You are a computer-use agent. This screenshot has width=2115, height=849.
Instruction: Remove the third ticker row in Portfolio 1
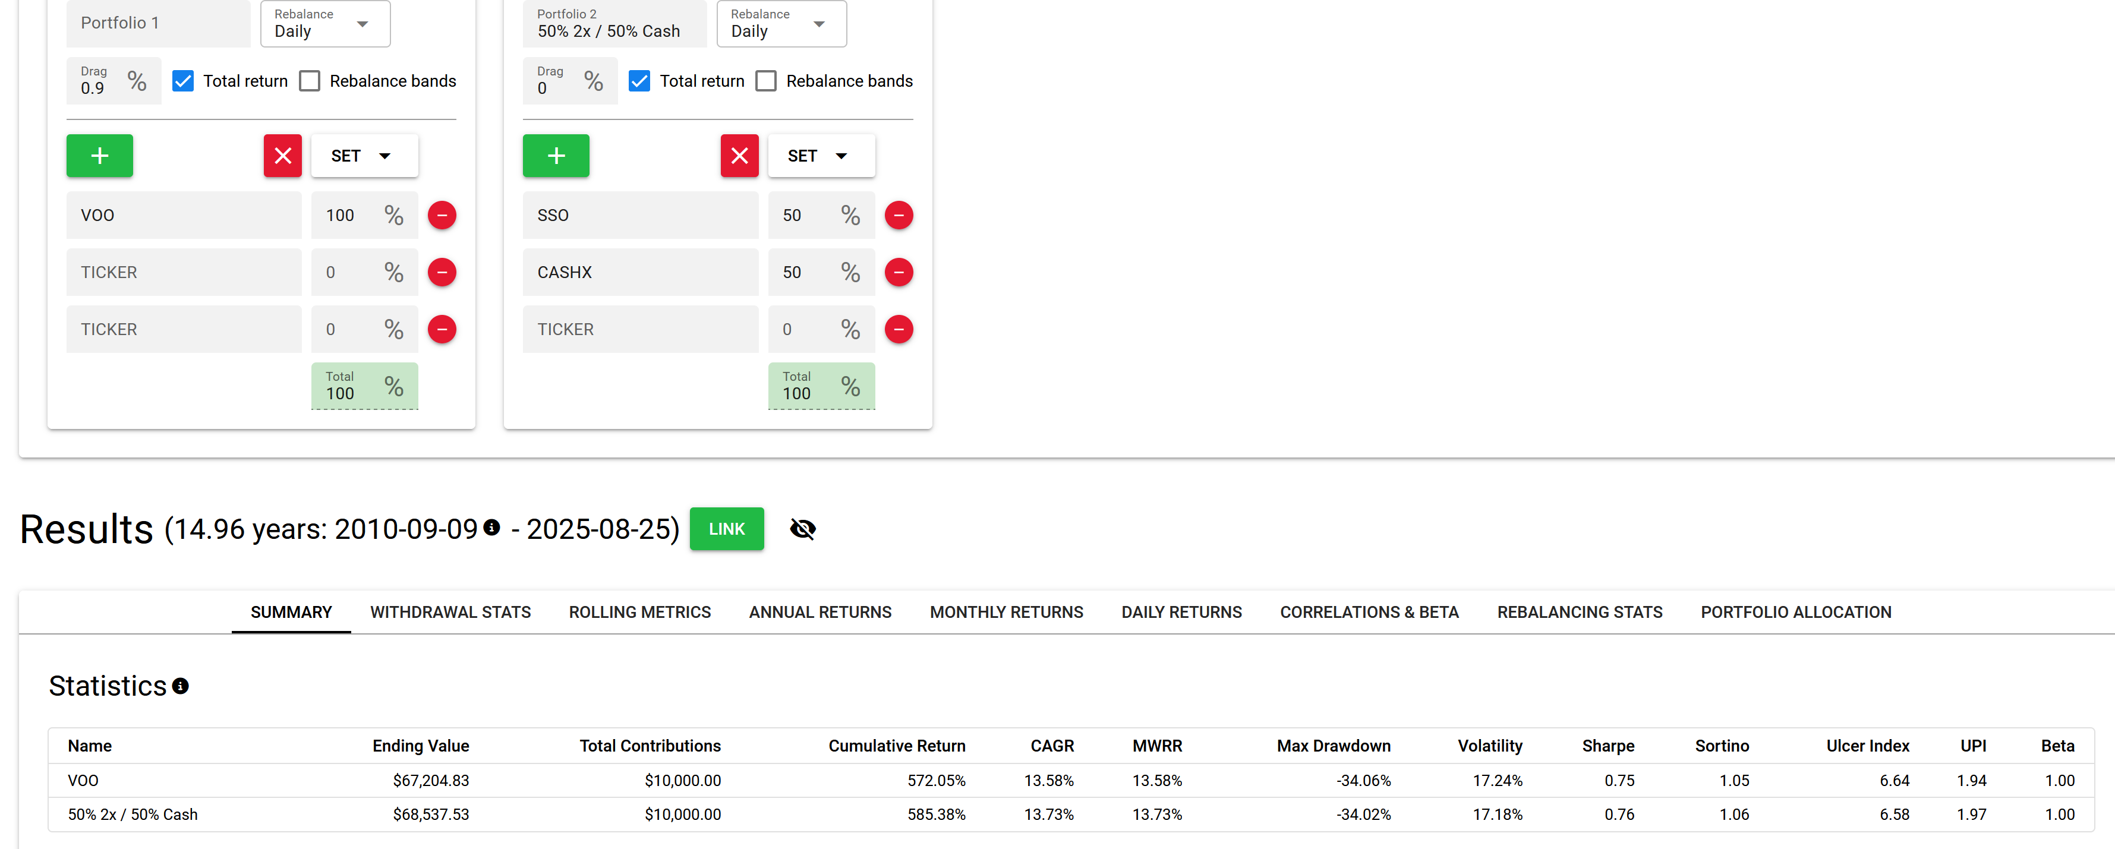[x=442, y=329]
